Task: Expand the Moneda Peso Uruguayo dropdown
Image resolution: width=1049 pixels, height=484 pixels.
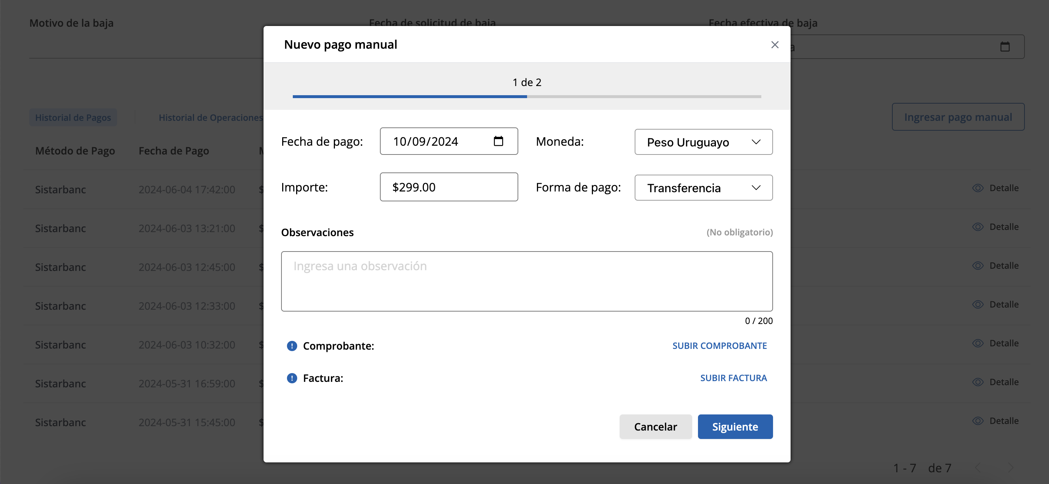Action: pyautogui.click(x=703, y=142)
